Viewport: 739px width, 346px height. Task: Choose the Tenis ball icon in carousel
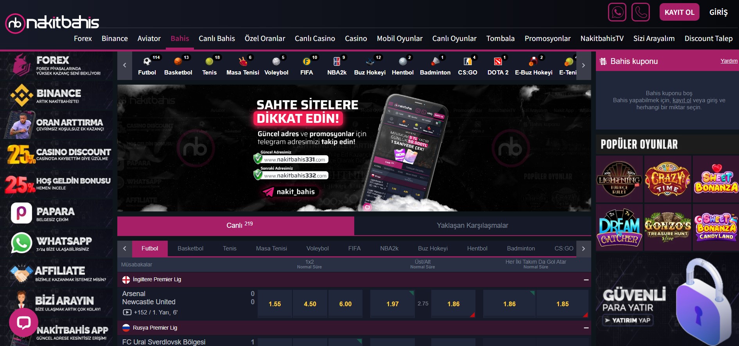[x=209, y=61]
